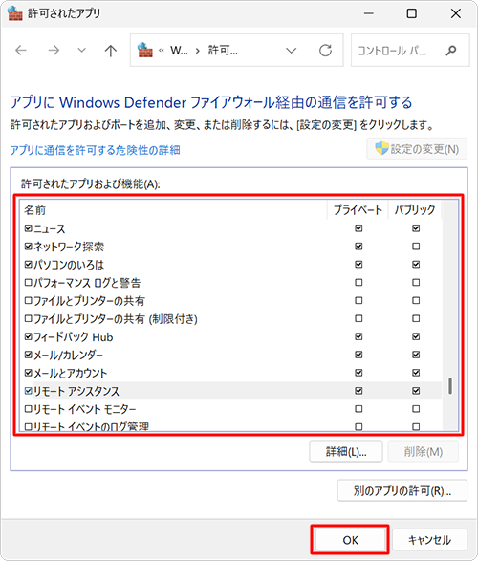
Task: Click the プライベート column header
Action: pos(358,209)
